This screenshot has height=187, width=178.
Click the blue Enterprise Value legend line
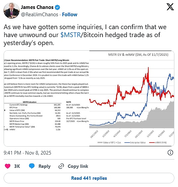127,142
